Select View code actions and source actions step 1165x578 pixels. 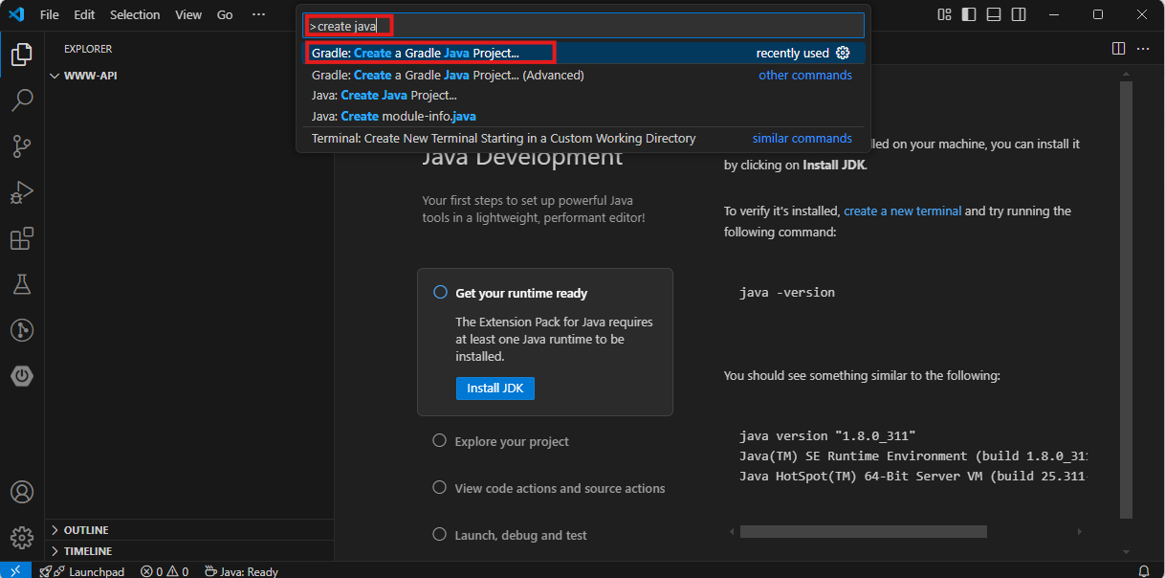click(560, 488)
